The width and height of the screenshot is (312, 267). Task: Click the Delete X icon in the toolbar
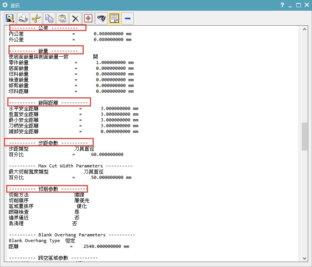tap(75, 18)
